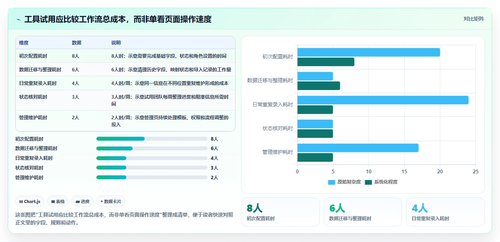Click the 管理维护耗时 chart axis label
Viewport: 500px width, 242px height.
coord(278,152)
